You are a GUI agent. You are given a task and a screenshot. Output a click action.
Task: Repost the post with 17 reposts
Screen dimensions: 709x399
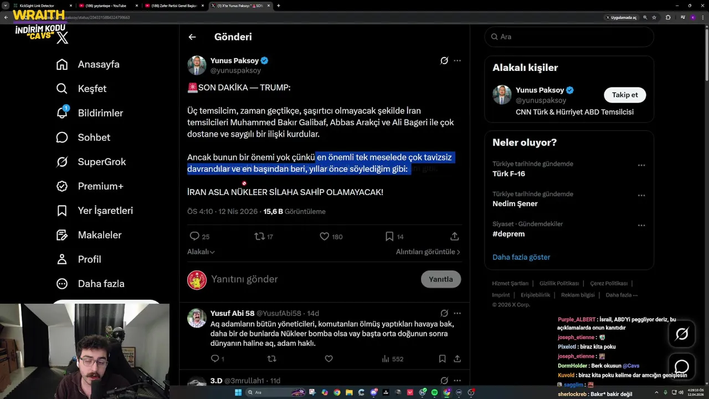pos(259,236)
